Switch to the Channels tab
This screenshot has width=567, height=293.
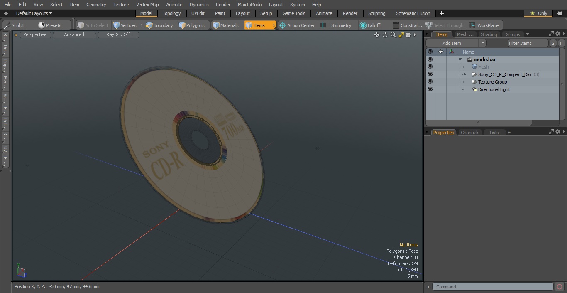pos(470,133)
